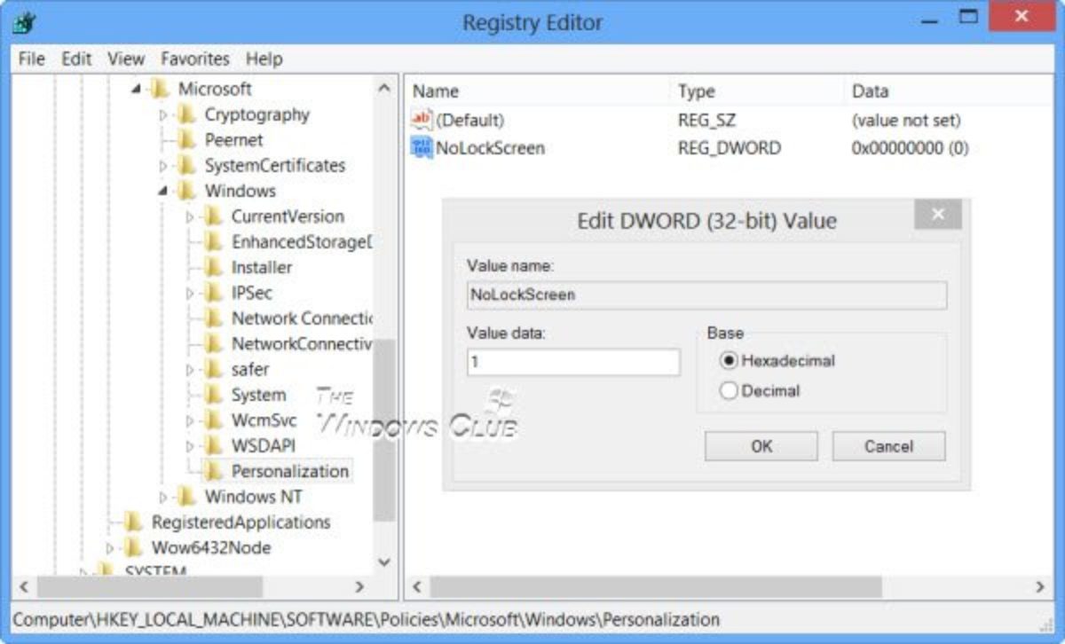
Task: Expand the Windows NT tree node
Action: point(163,498)
